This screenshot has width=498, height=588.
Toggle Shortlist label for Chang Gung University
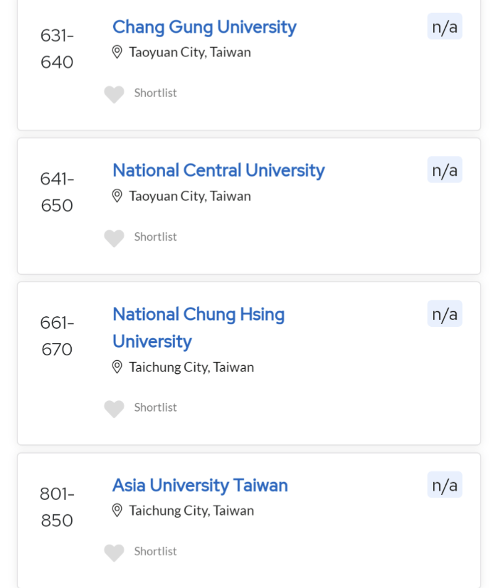155,93
